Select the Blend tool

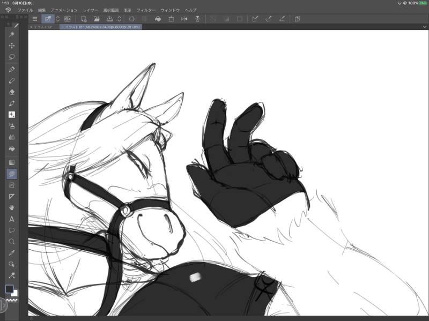(12, 137)
